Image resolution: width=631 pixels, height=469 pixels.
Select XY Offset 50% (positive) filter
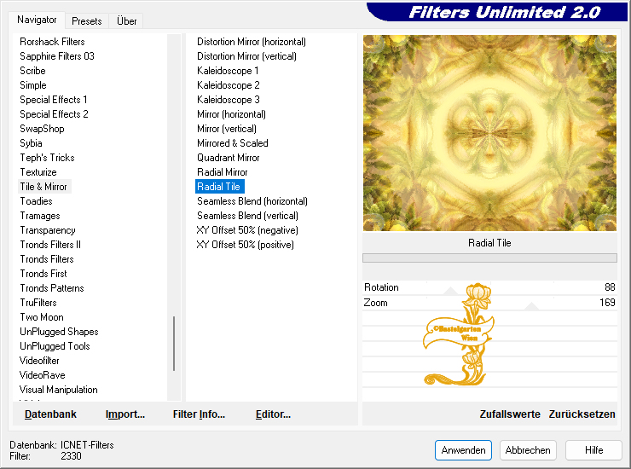[x=245, y=245]
